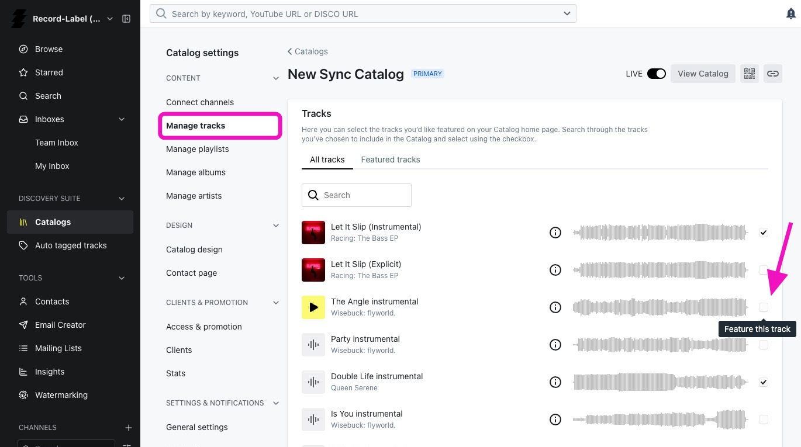The width and height of the screenshot is (801, 447).
Task: Open the notifications bell icon
Action: (791, 14)
